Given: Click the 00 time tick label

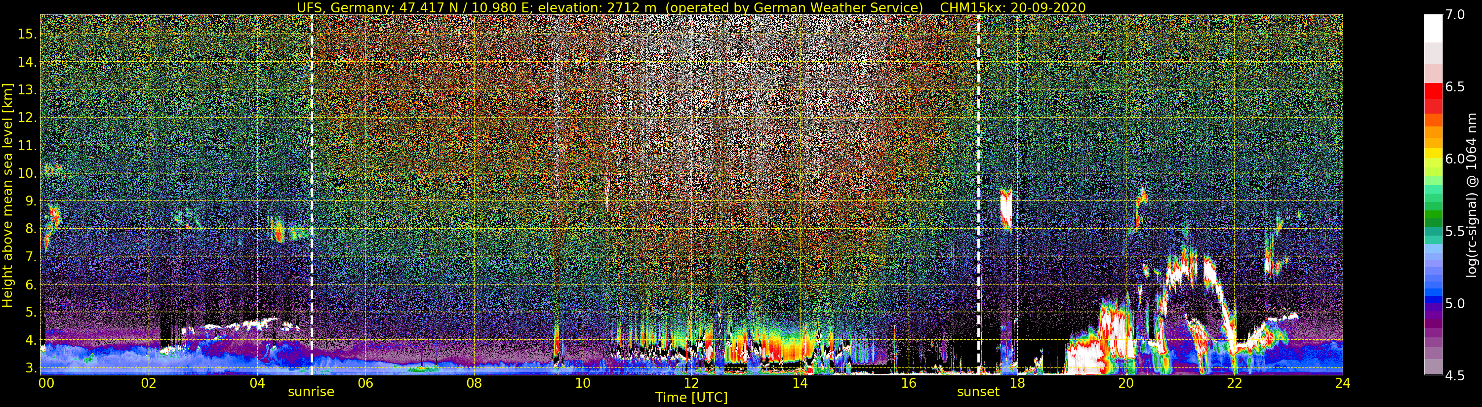Looking at the screenshot, I should 46,383.
